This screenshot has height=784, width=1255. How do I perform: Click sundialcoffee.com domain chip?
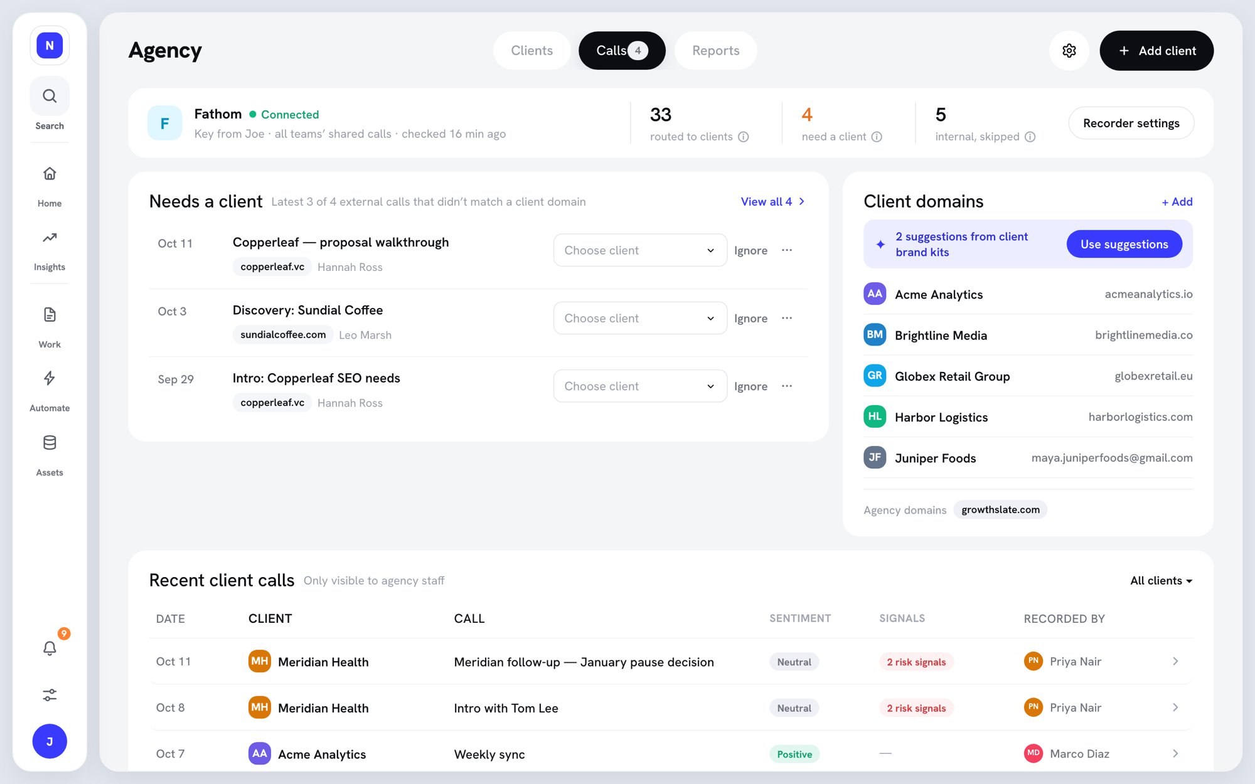tap(283, 334)
